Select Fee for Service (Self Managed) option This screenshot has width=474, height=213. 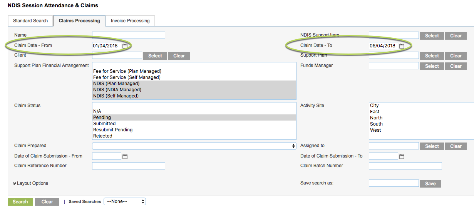pos(194,77)
